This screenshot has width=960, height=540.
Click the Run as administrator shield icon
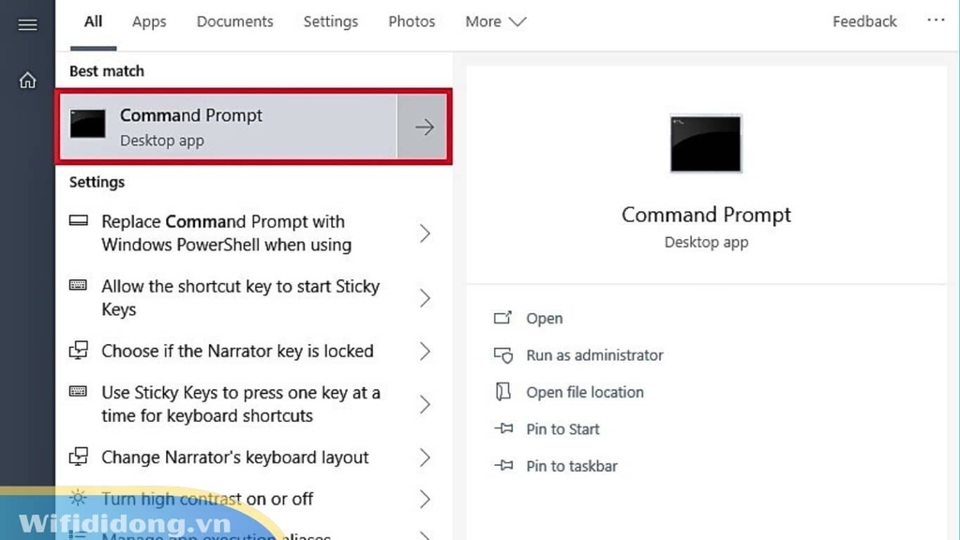pos(503,355)
